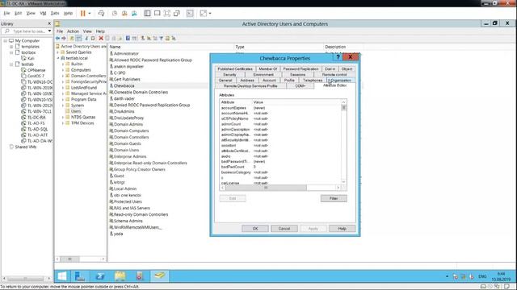Click the question mark help in dialog title
This screenshot has height=290, width=517.
(x=338, y=57)
